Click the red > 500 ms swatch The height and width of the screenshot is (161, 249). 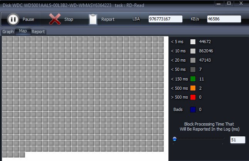click(193, 97)
